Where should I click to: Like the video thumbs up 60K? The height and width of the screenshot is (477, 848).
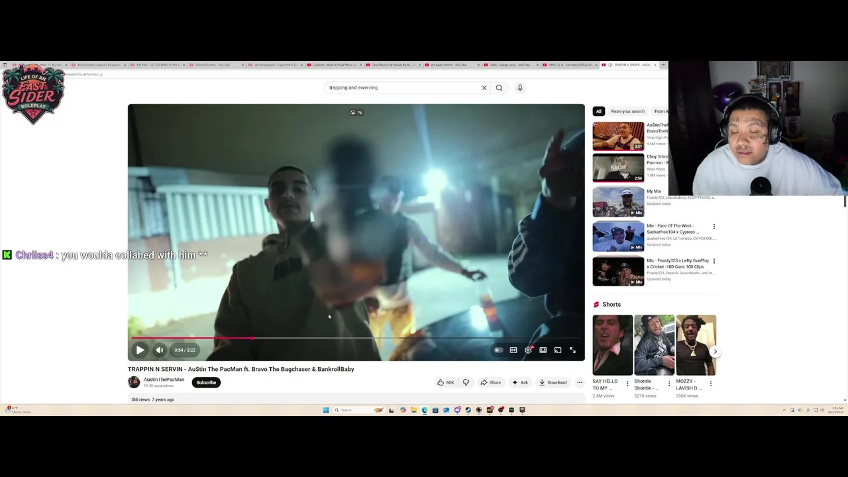[x=445, y=382]
